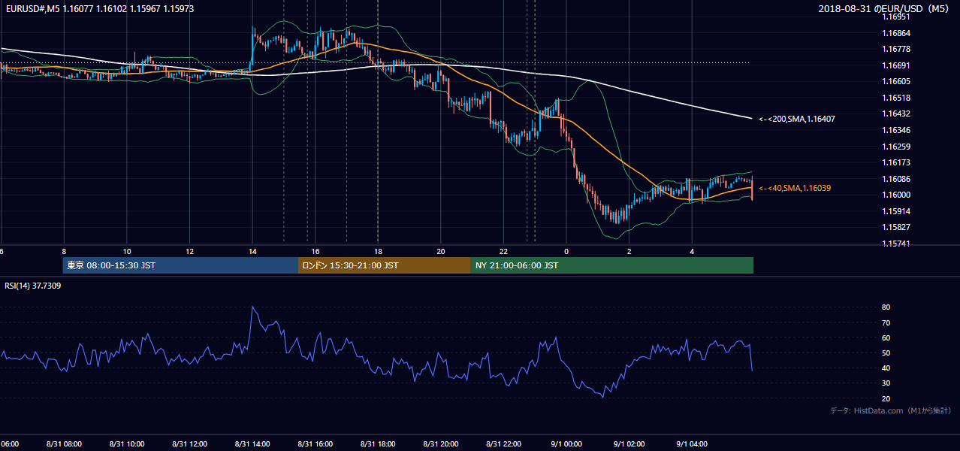This screenshot has width=960, height=451.
Task: Click hour label 14 under the price chart
Action: tap(252, 252)
